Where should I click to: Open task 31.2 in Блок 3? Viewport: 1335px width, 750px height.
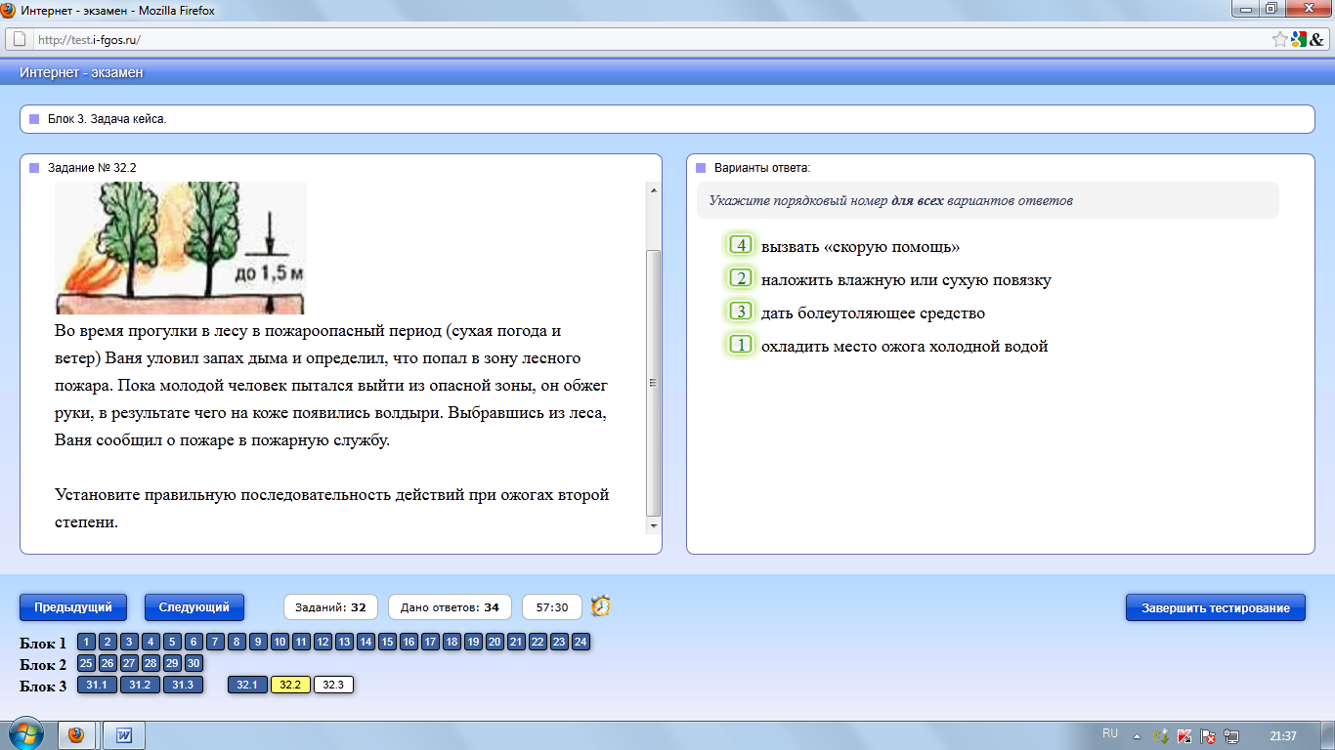coord(140,685)
